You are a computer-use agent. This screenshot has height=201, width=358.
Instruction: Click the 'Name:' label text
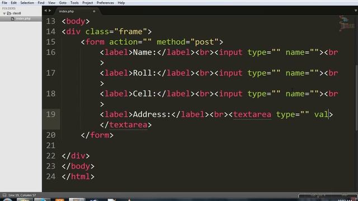(144, 52)
